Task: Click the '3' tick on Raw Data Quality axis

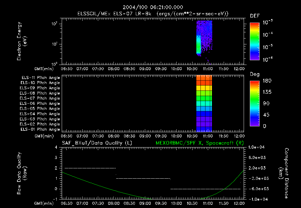Action: click(x=56, y=158)
